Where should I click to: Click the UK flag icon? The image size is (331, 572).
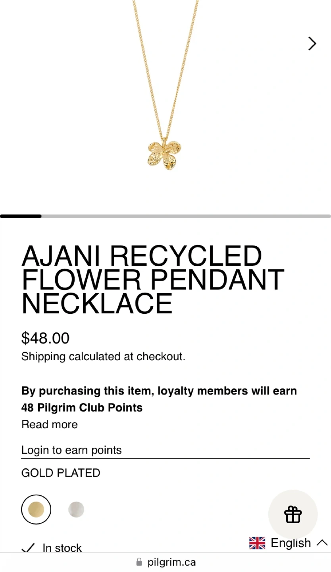(257, 543)
